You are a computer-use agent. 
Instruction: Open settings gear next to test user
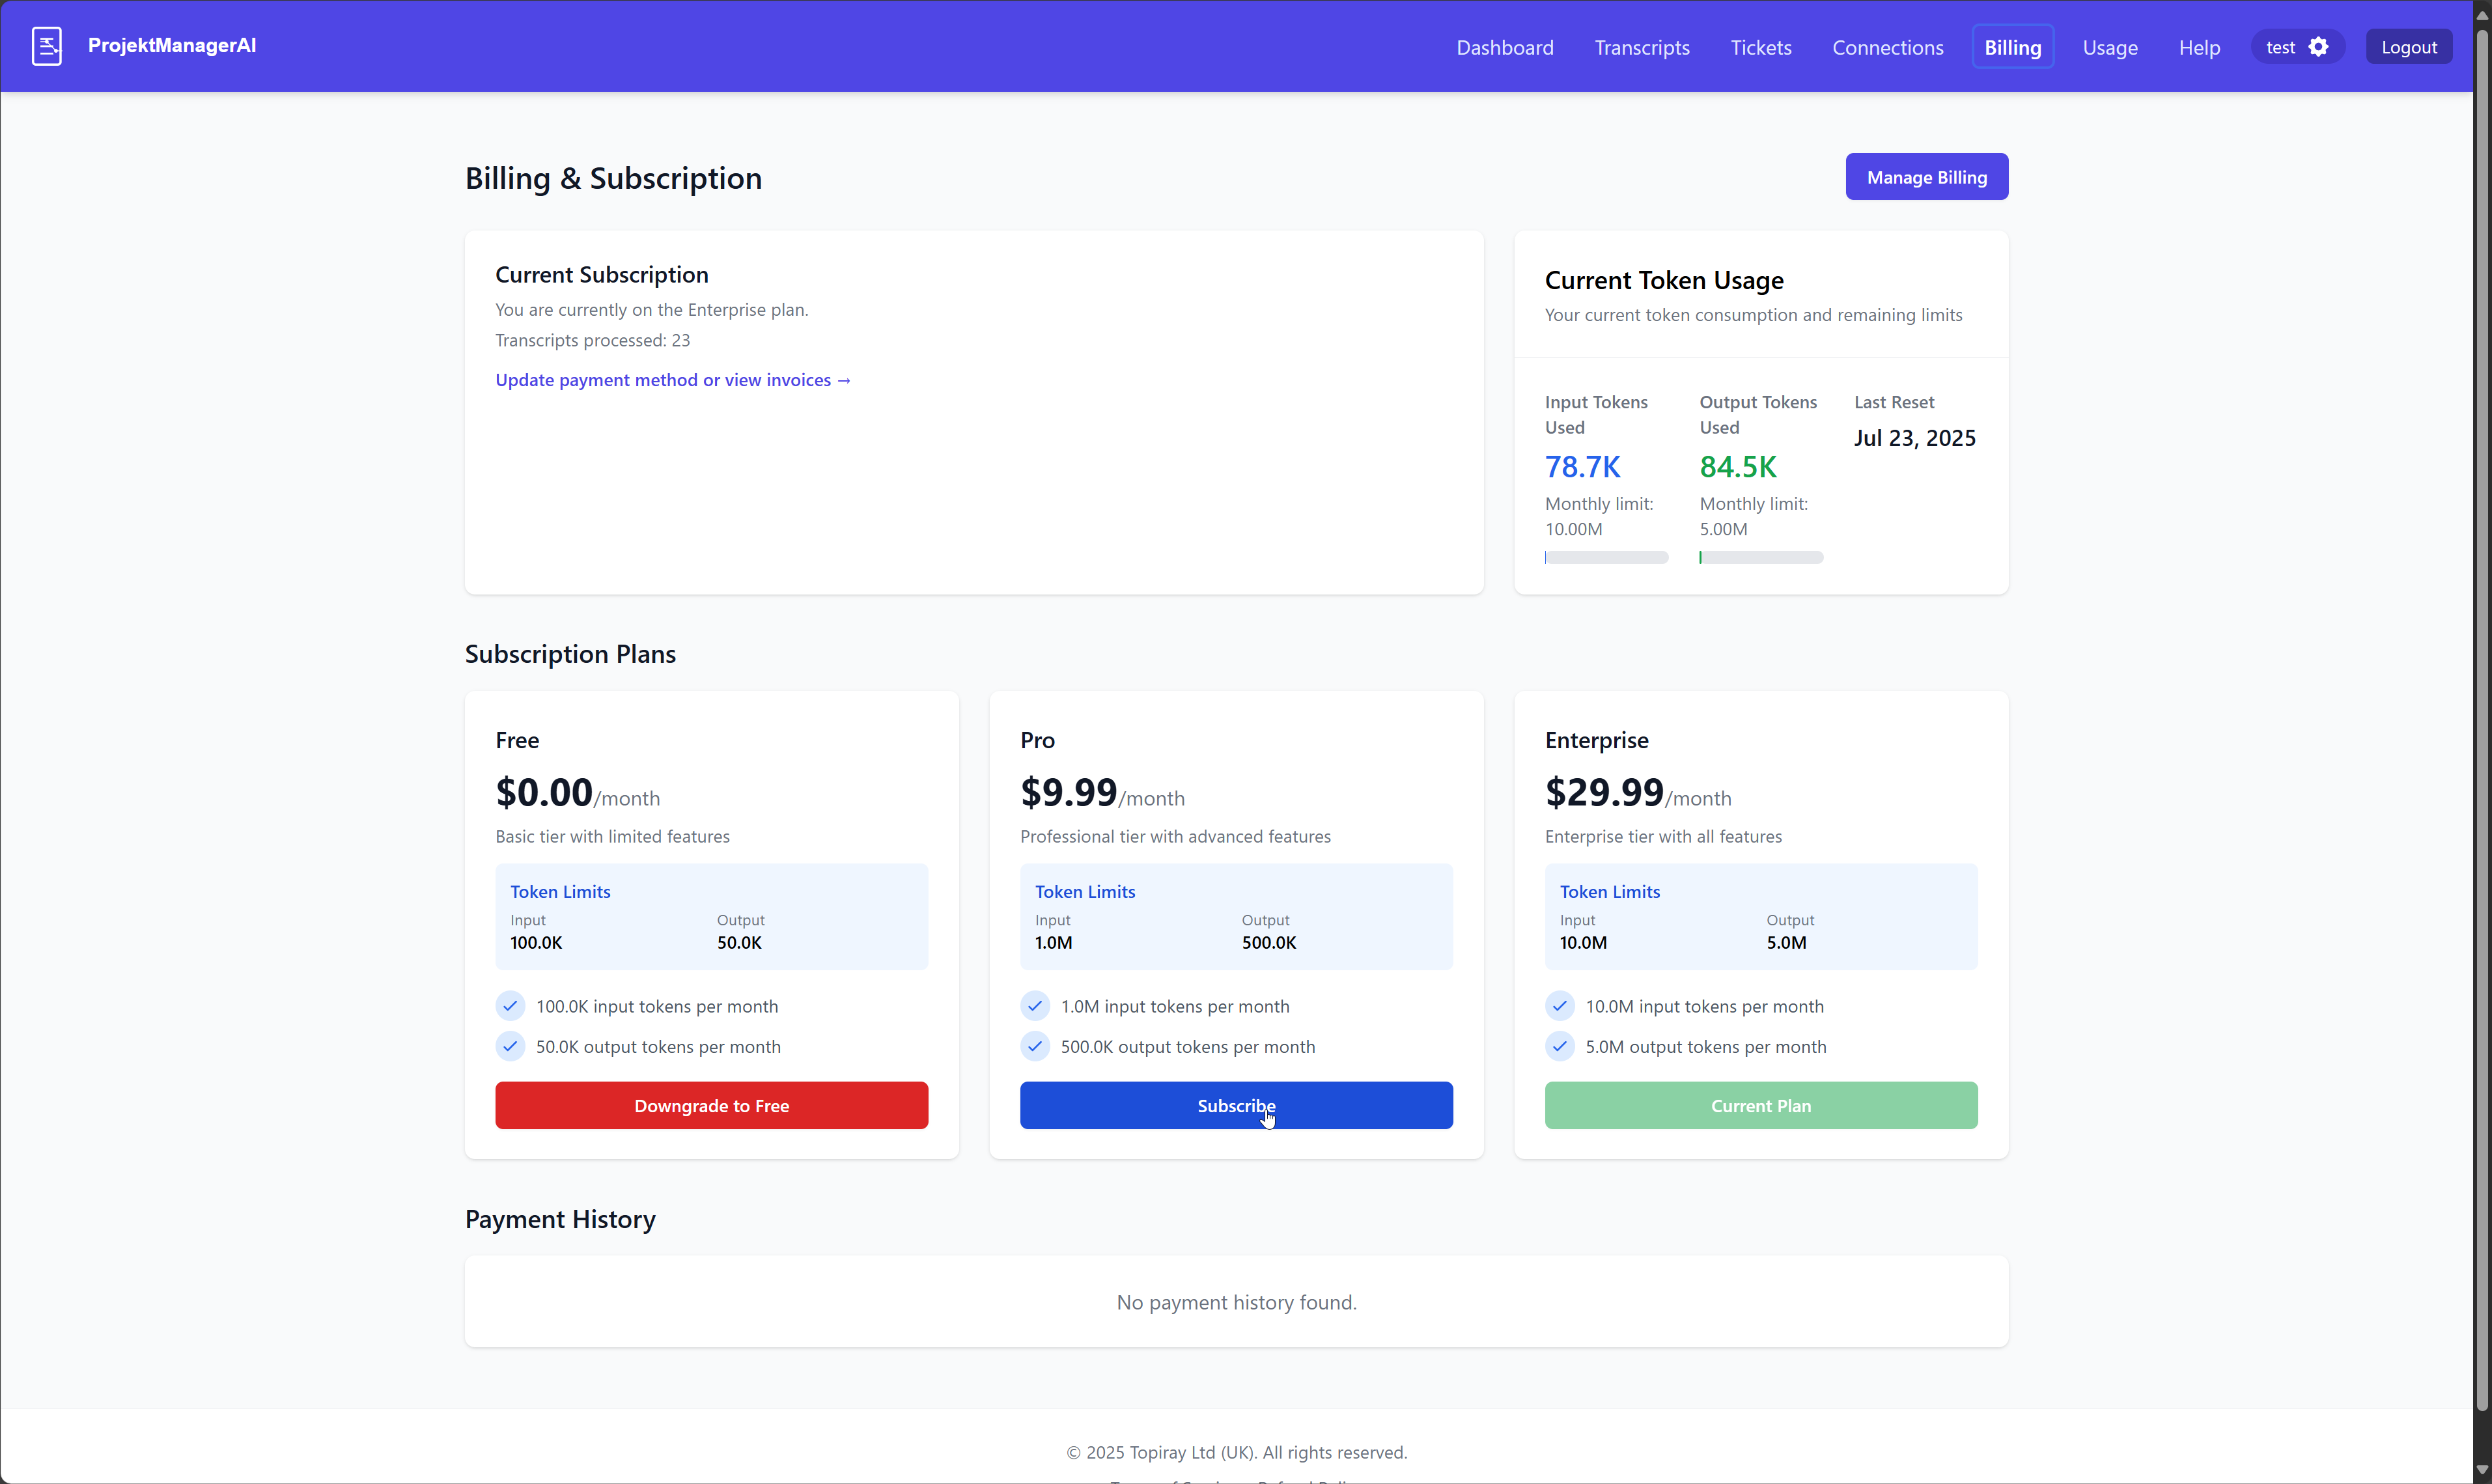[2319, 47]
